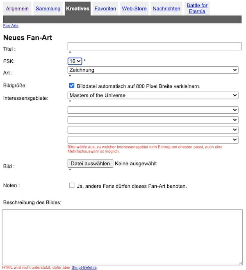
Task: Expand the second Interessensgebiete dropdown
Action: (153, 110)
